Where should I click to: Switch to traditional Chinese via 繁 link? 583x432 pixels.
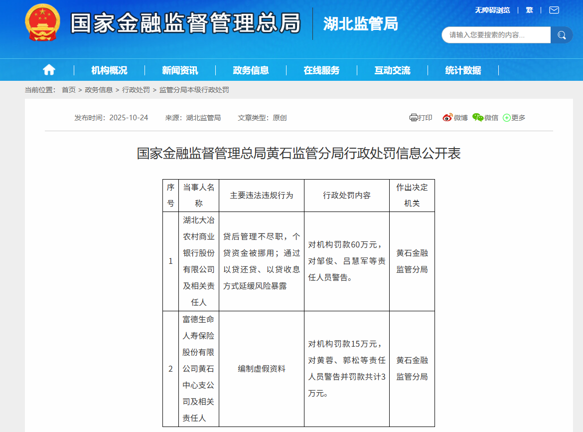(x=529, y=10)
